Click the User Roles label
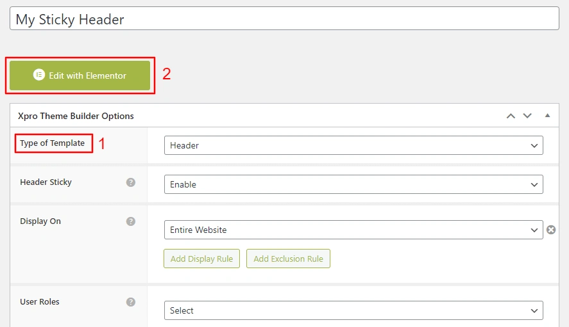Image resolution: width=569 pixels, height=327 pixels. [40, 302]
